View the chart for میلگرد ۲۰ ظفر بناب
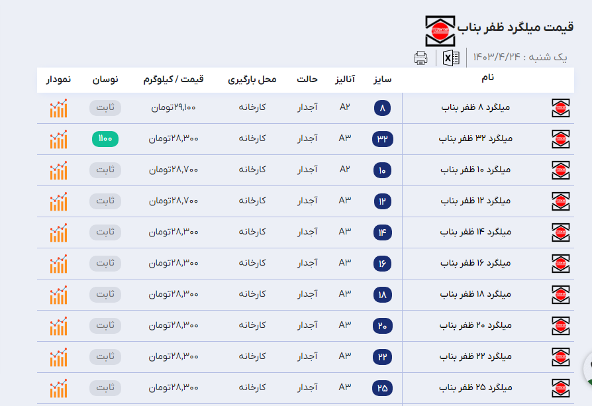The image size is (592, 406). click(x=58, y=326)
